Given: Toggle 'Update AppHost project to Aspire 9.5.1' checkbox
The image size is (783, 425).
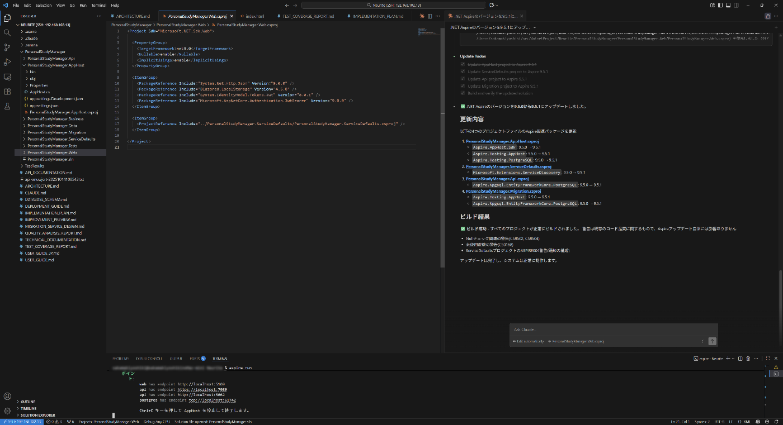Looking at the screenshot, I should pyautogui.click(x=463, y=64).
